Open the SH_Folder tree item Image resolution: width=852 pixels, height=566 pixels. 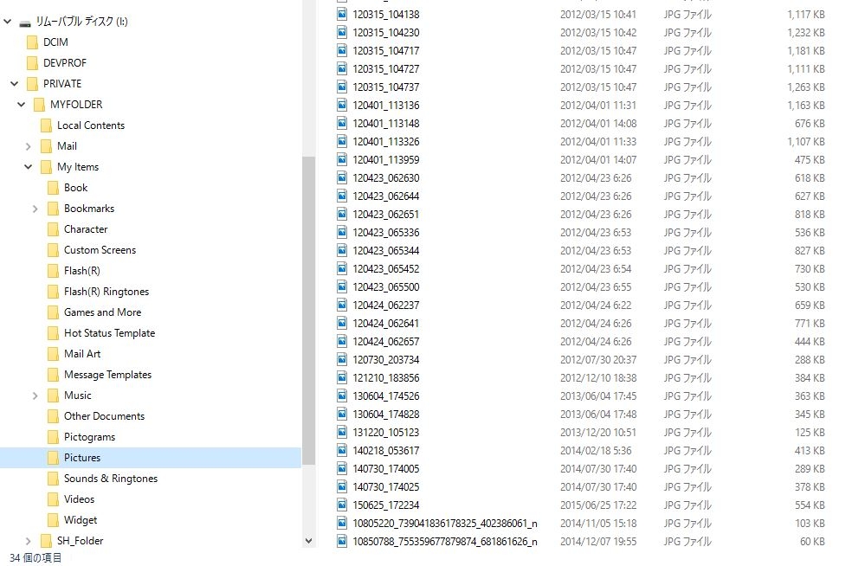(x=80, y=541)
